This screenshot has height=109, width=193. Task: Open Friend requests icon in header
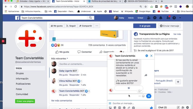pyautogui.click(x=149, y=18)
